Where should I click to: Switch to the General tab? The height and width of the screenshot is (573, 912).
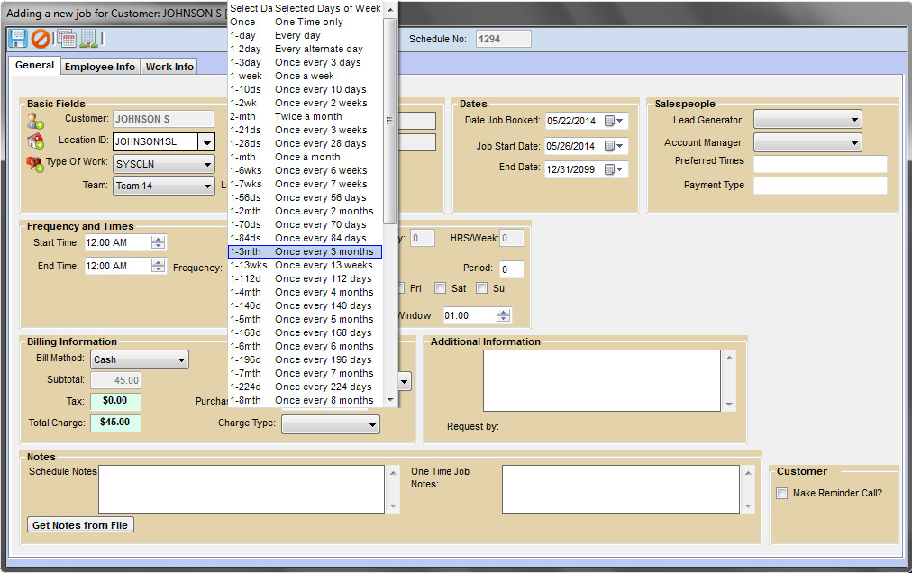(34, 65)
